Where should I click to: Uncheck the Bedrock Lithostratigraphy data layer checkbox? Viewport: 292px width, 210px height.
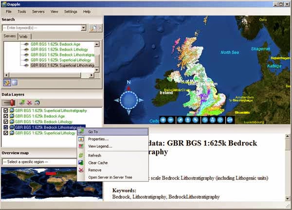tap(6, 127)
